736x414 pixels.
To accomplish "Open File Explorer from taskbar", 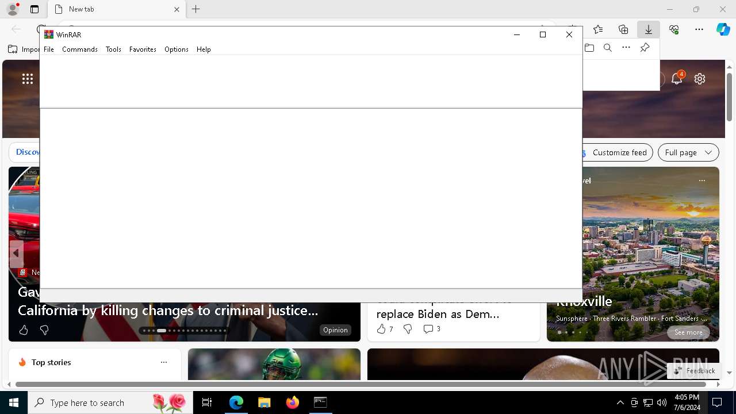I will click(264, 402).
